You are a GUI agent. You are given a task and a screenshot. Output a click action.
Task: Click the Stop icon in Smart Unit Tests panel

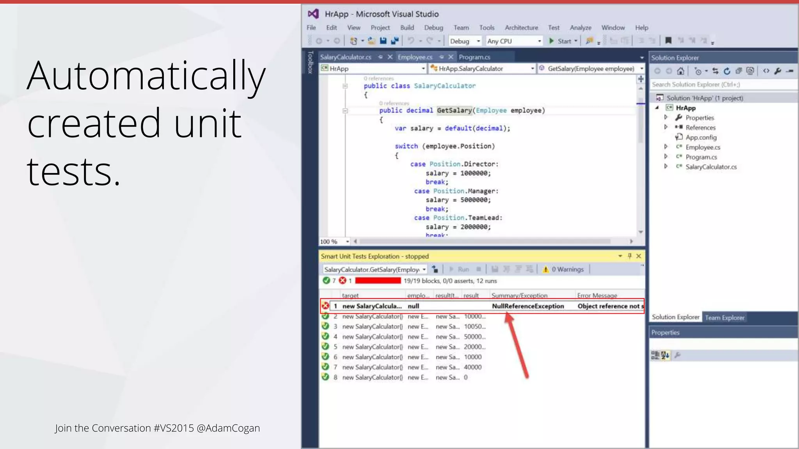tap(478, 269)
